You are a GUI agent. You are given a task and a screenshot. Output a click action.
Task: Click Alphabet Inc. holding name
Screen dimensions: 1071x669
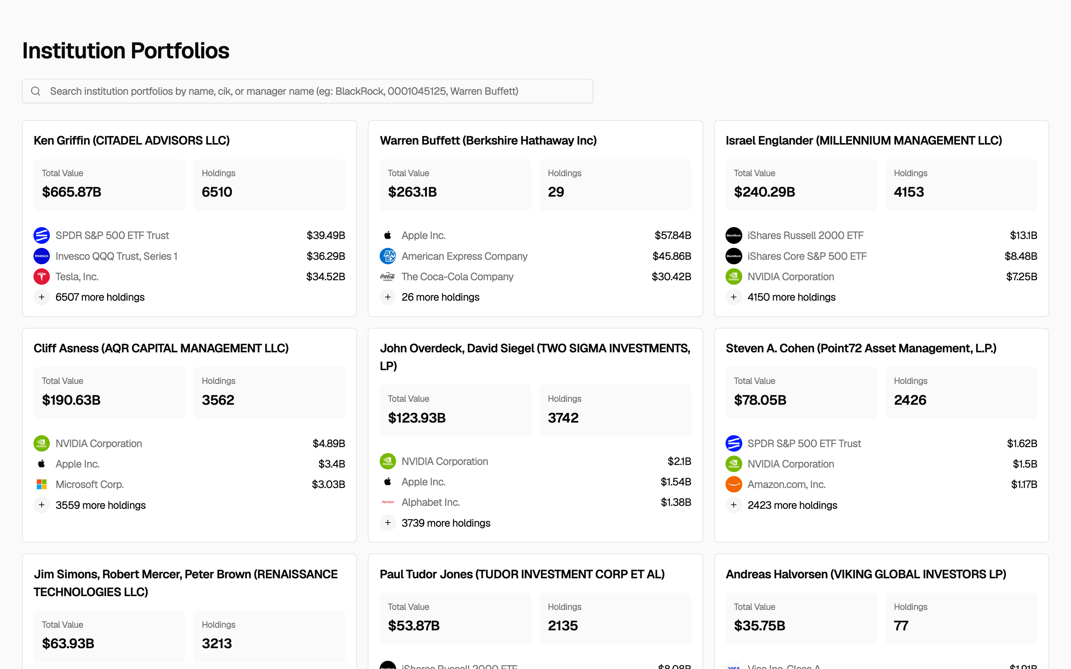[431, 502]
